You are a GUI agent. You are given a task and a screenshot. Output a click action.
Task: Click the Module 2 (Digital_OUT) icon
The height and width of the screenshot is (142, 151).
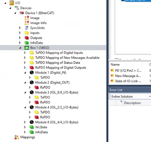[32, 82]
